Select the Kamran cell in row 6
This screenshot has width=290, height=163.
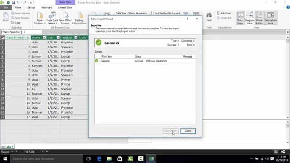tap(39, 66)
